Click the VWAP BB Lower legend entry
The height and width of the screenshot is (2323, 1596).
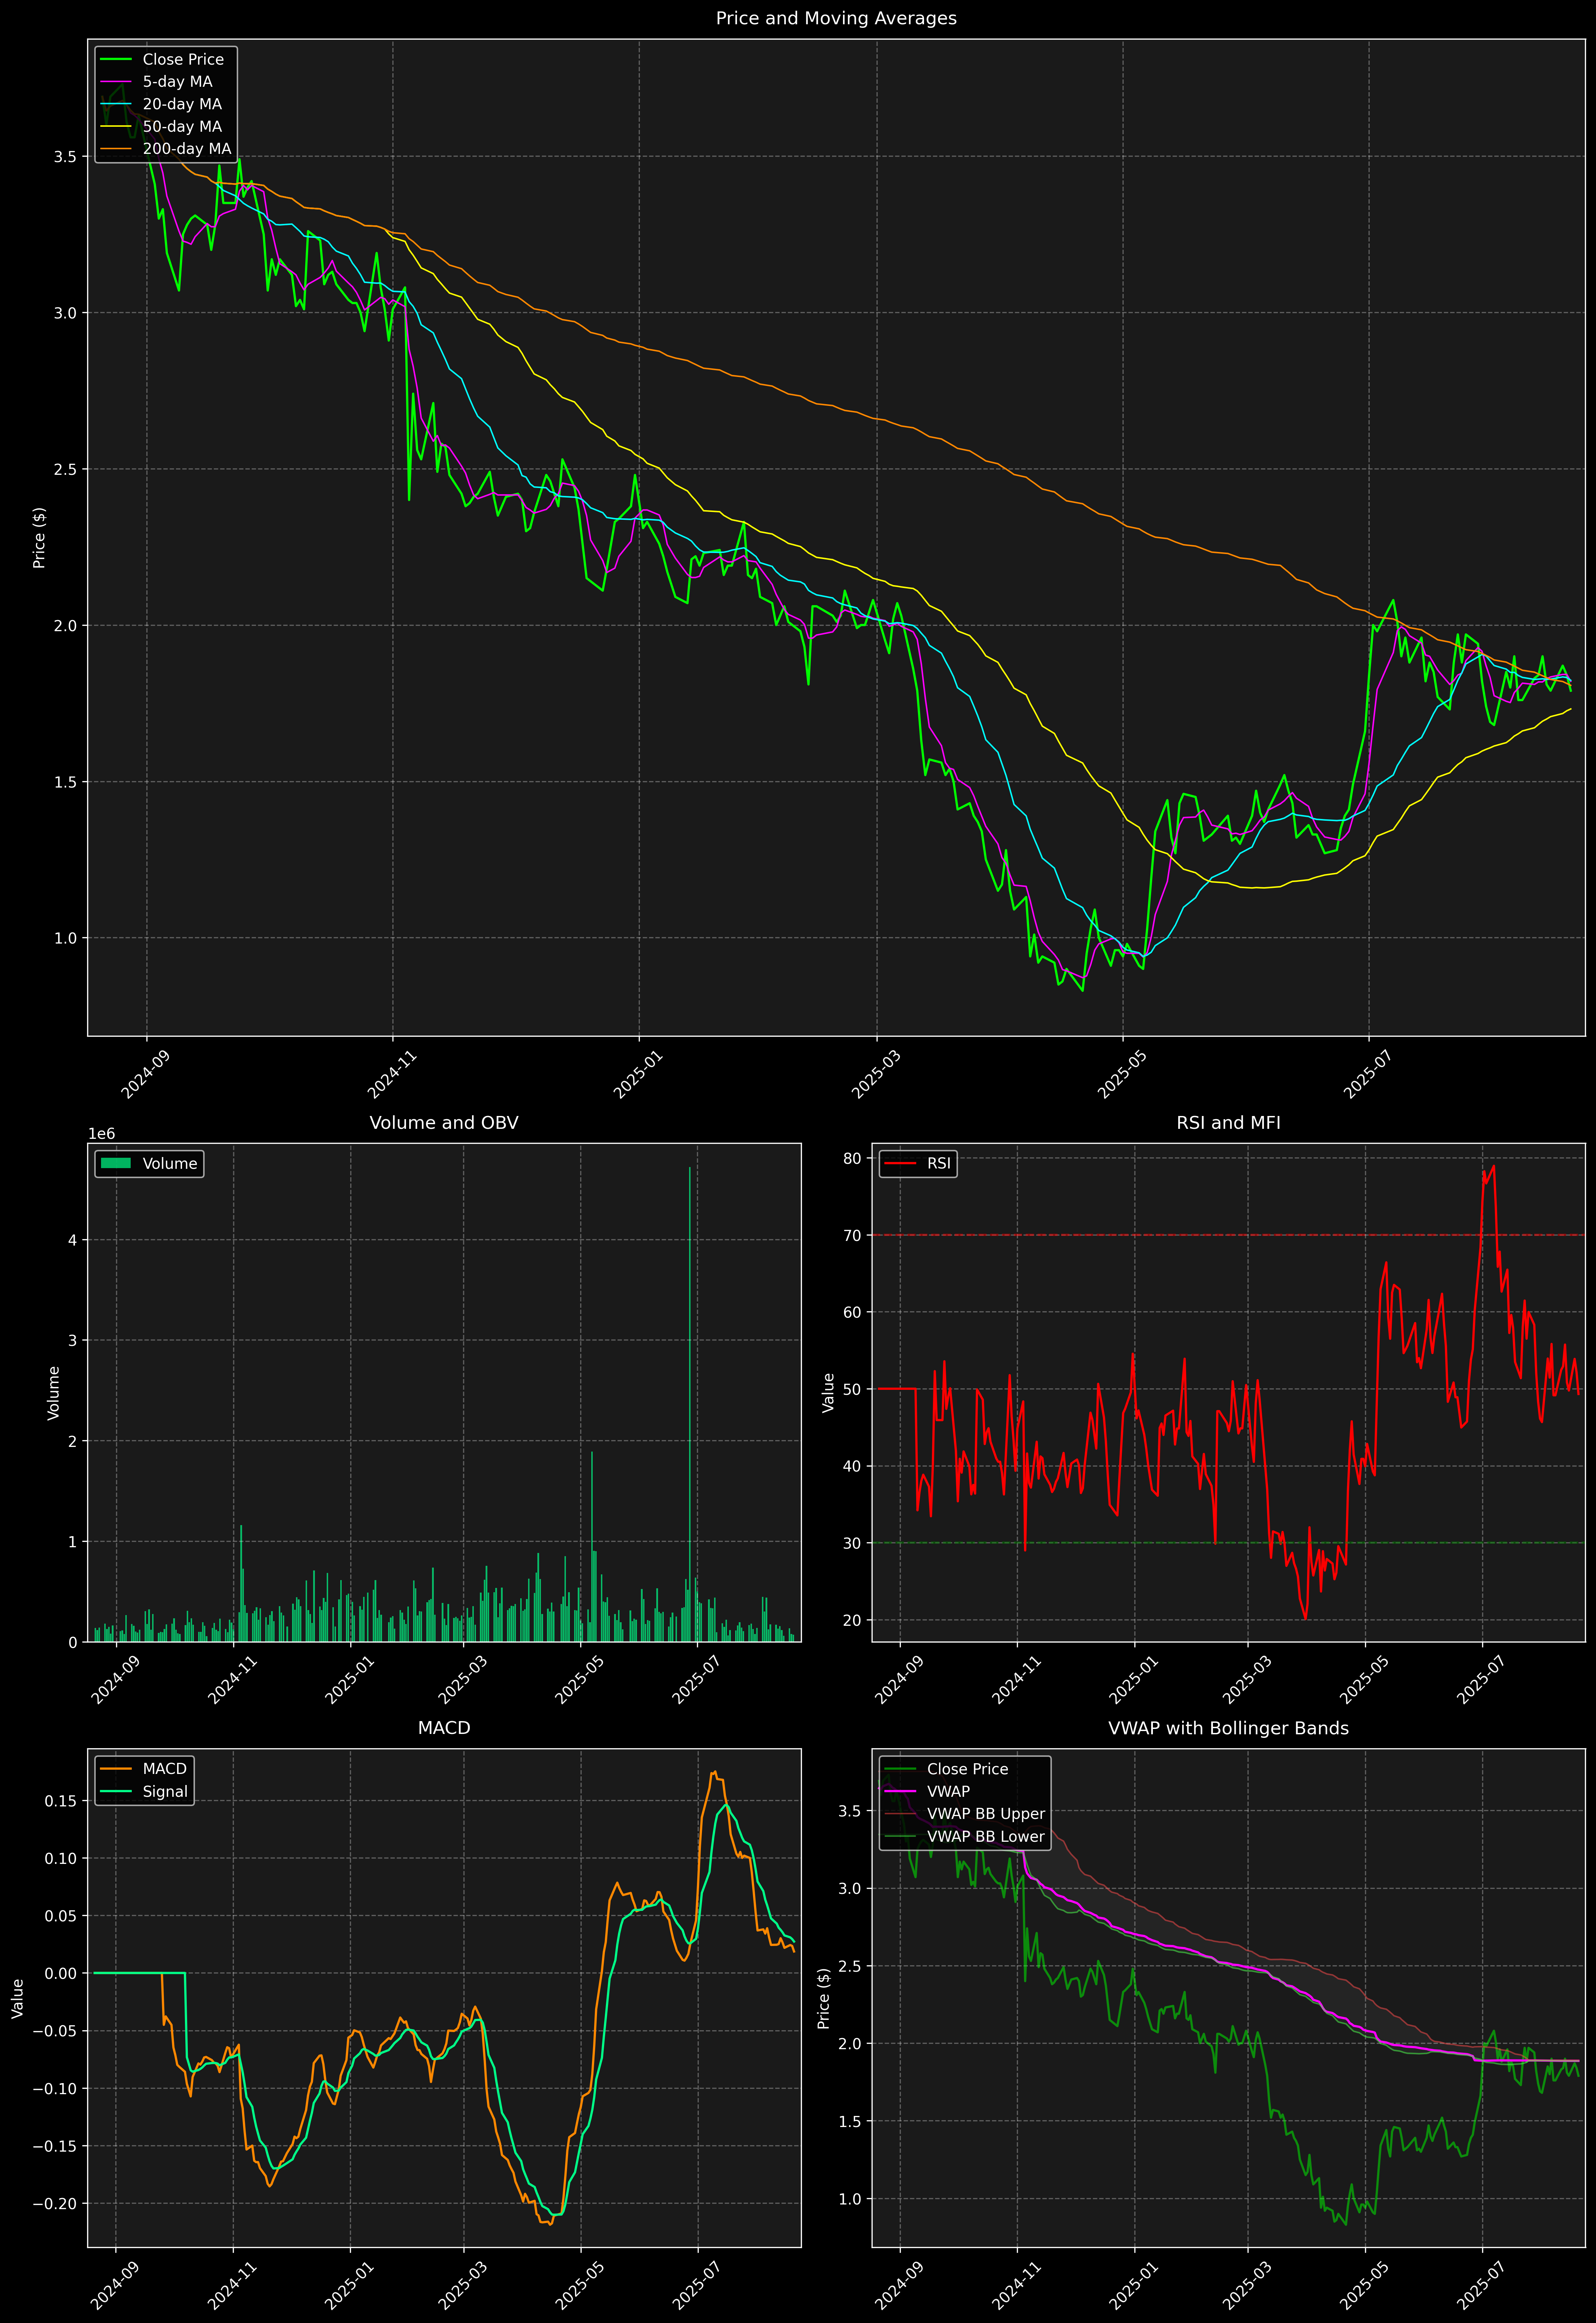click(985, 1836)
